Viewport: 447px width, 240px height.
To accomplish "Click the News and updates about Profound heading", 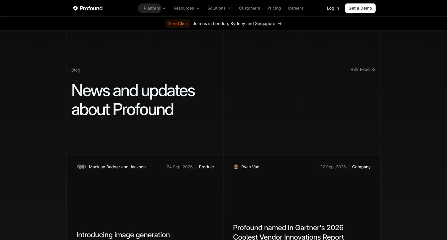I will click(x=133, y=100).
